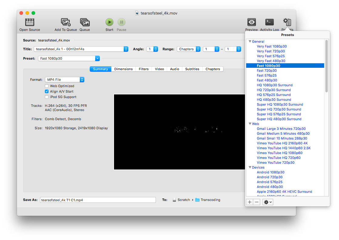
Task: Collapse the Devices presets group
Action: coord(250,167)
